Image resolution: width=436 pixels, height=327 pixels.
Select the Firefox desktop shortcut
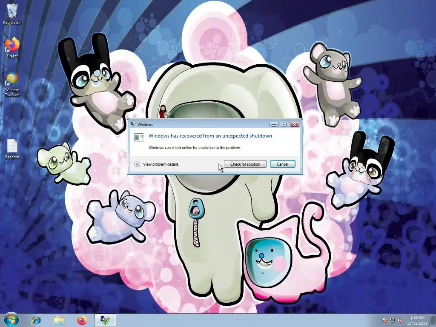[12, 47]
